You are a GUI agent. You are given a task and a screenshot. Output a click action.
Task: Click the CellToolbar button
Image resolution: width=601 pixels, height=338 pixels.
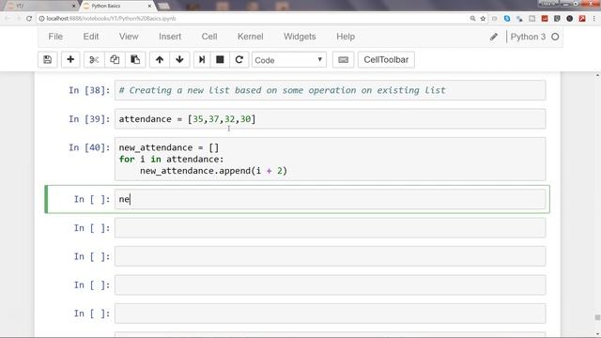click(386, 60)
